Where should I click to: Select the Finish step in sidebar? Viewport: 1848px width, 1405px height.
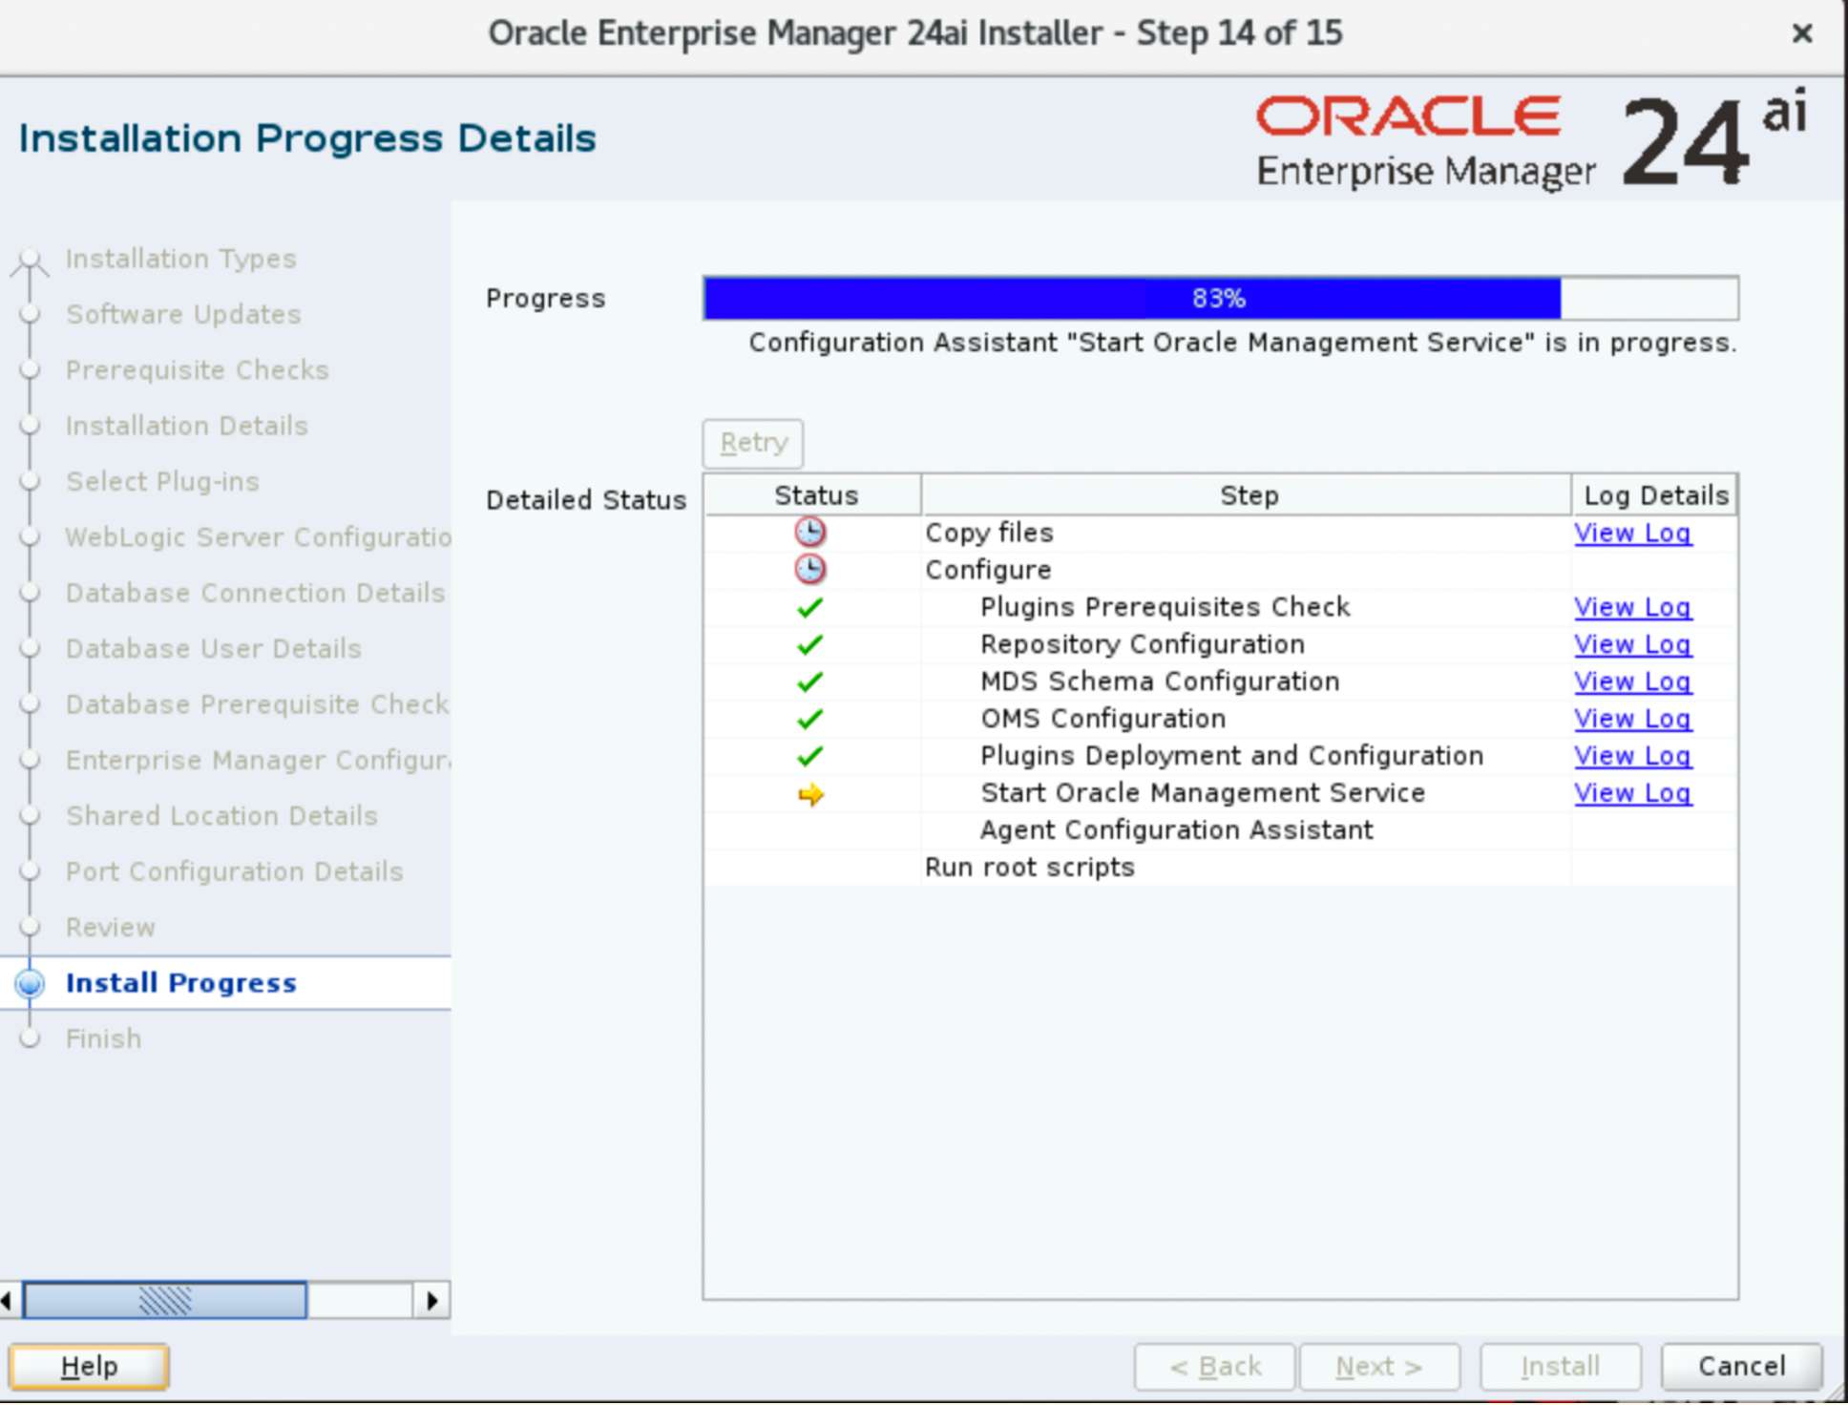pos(103,1038)
